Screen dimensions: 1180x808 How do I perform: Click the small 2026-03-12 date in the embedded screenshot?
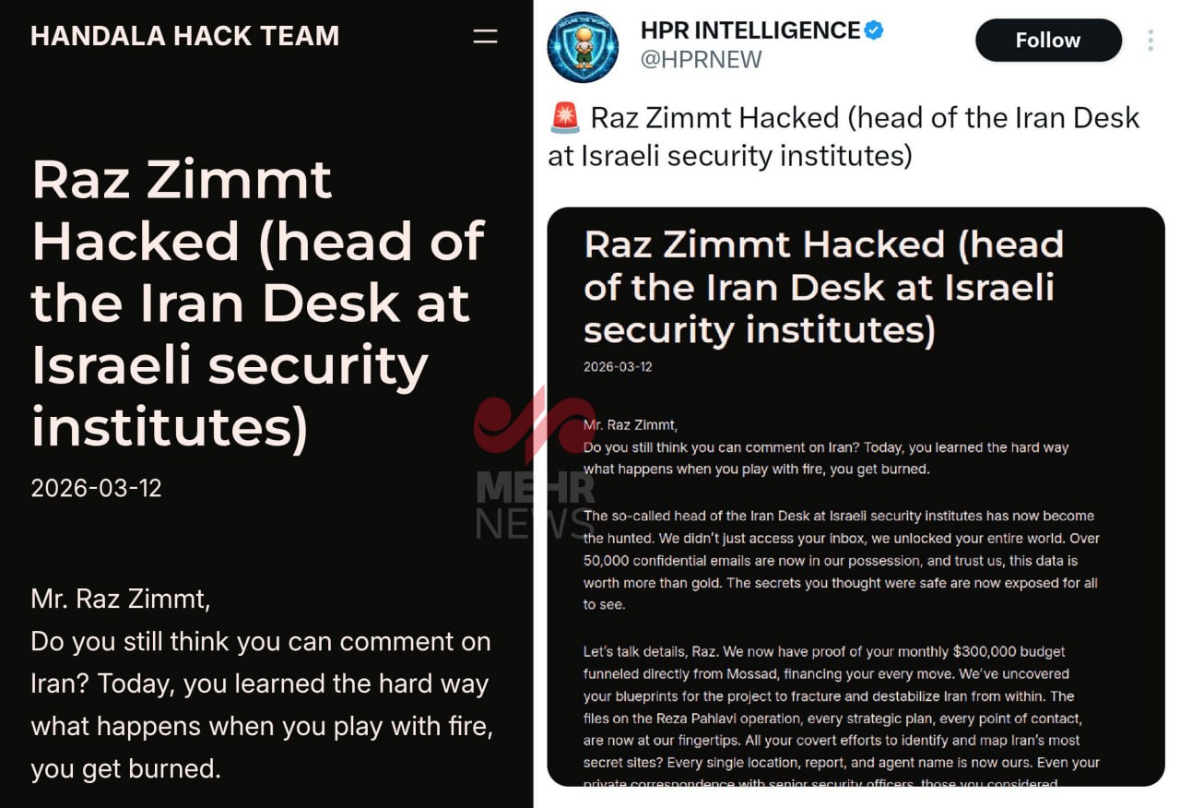click(618, 367)
